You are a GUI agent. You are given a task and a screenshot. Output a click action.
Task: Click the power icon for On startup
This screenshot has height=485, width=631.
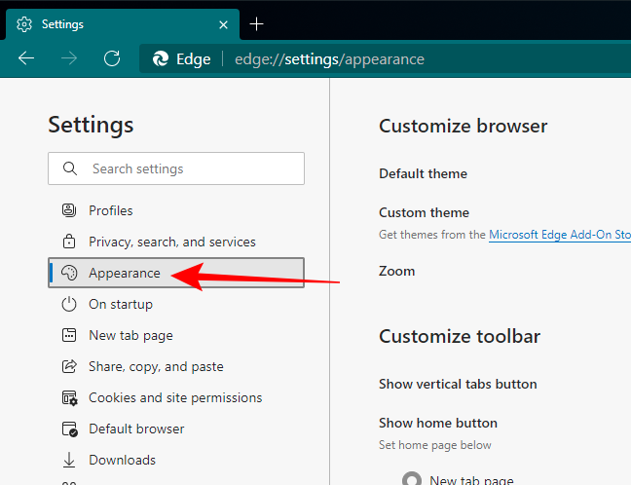[x=69, y=304]
